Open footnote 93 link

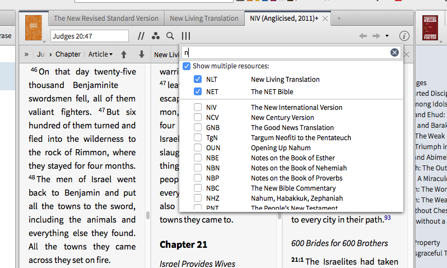pos(388,218)
